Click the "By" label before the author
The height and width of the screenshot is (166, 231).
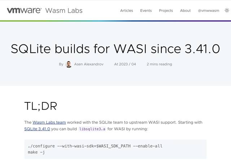pos(61,64)
